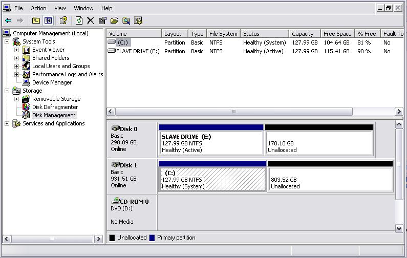This screenshot has height=258, width=407.
Task: Expand the Services and Applications node
Action: pyautogui.click(x=7, y=123)
